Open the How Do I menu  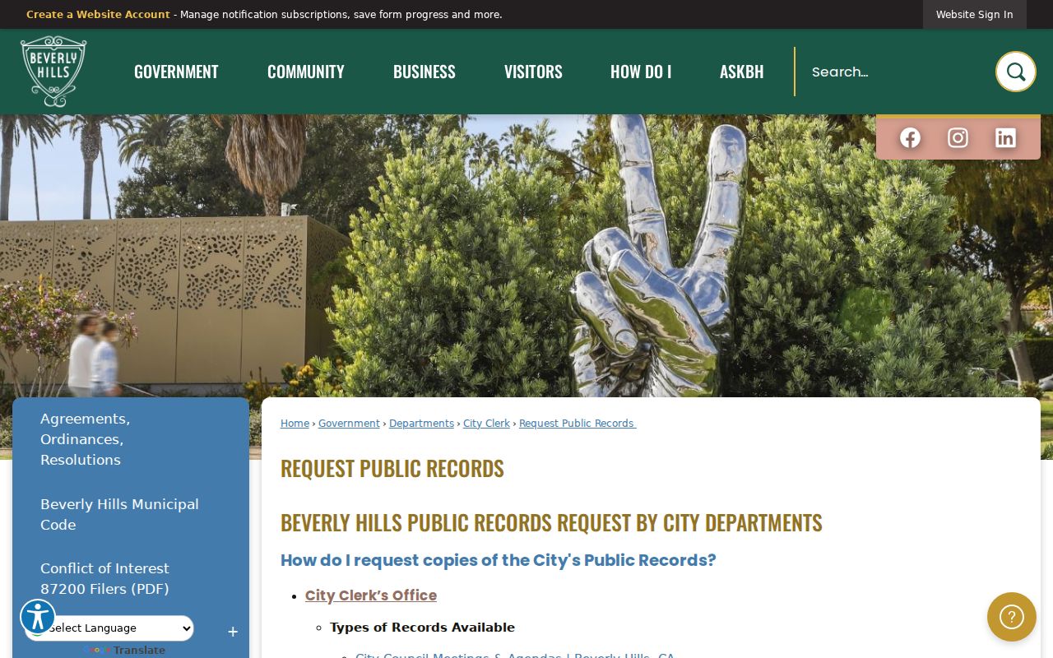pyautogui.click(x=641, y=72)
